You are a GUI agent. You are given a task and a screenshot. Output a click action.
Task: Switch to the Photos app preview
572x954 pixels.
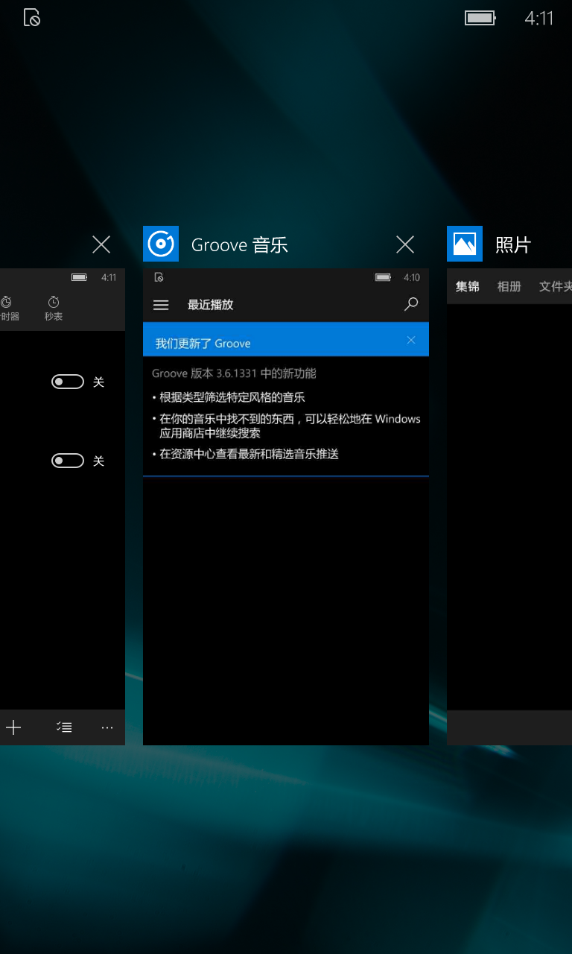[509, 507]
